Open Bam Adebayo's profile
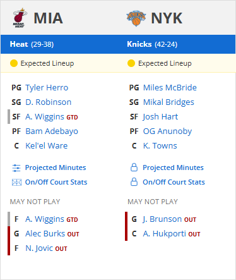 click(x=52, y=131)
